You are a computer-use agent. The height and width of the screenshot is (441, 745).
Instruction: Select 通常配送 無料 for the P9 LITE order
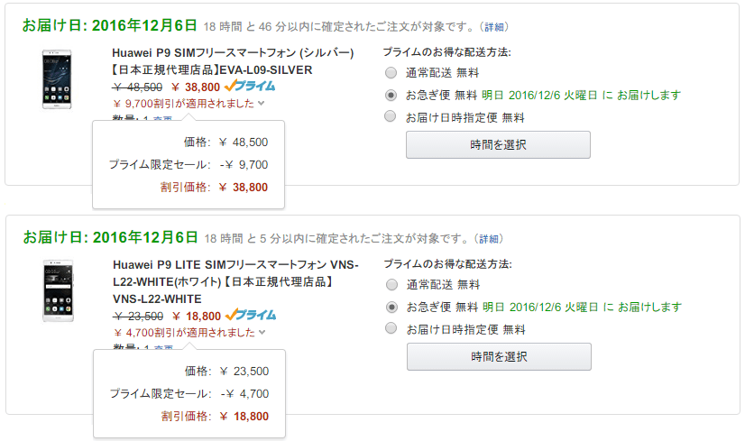[391, 285]
